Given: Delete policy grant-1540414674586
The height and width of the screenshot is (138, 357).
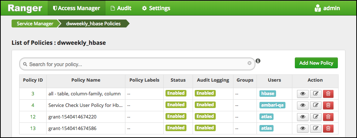Looking at the screenshot, I should 328,129.
